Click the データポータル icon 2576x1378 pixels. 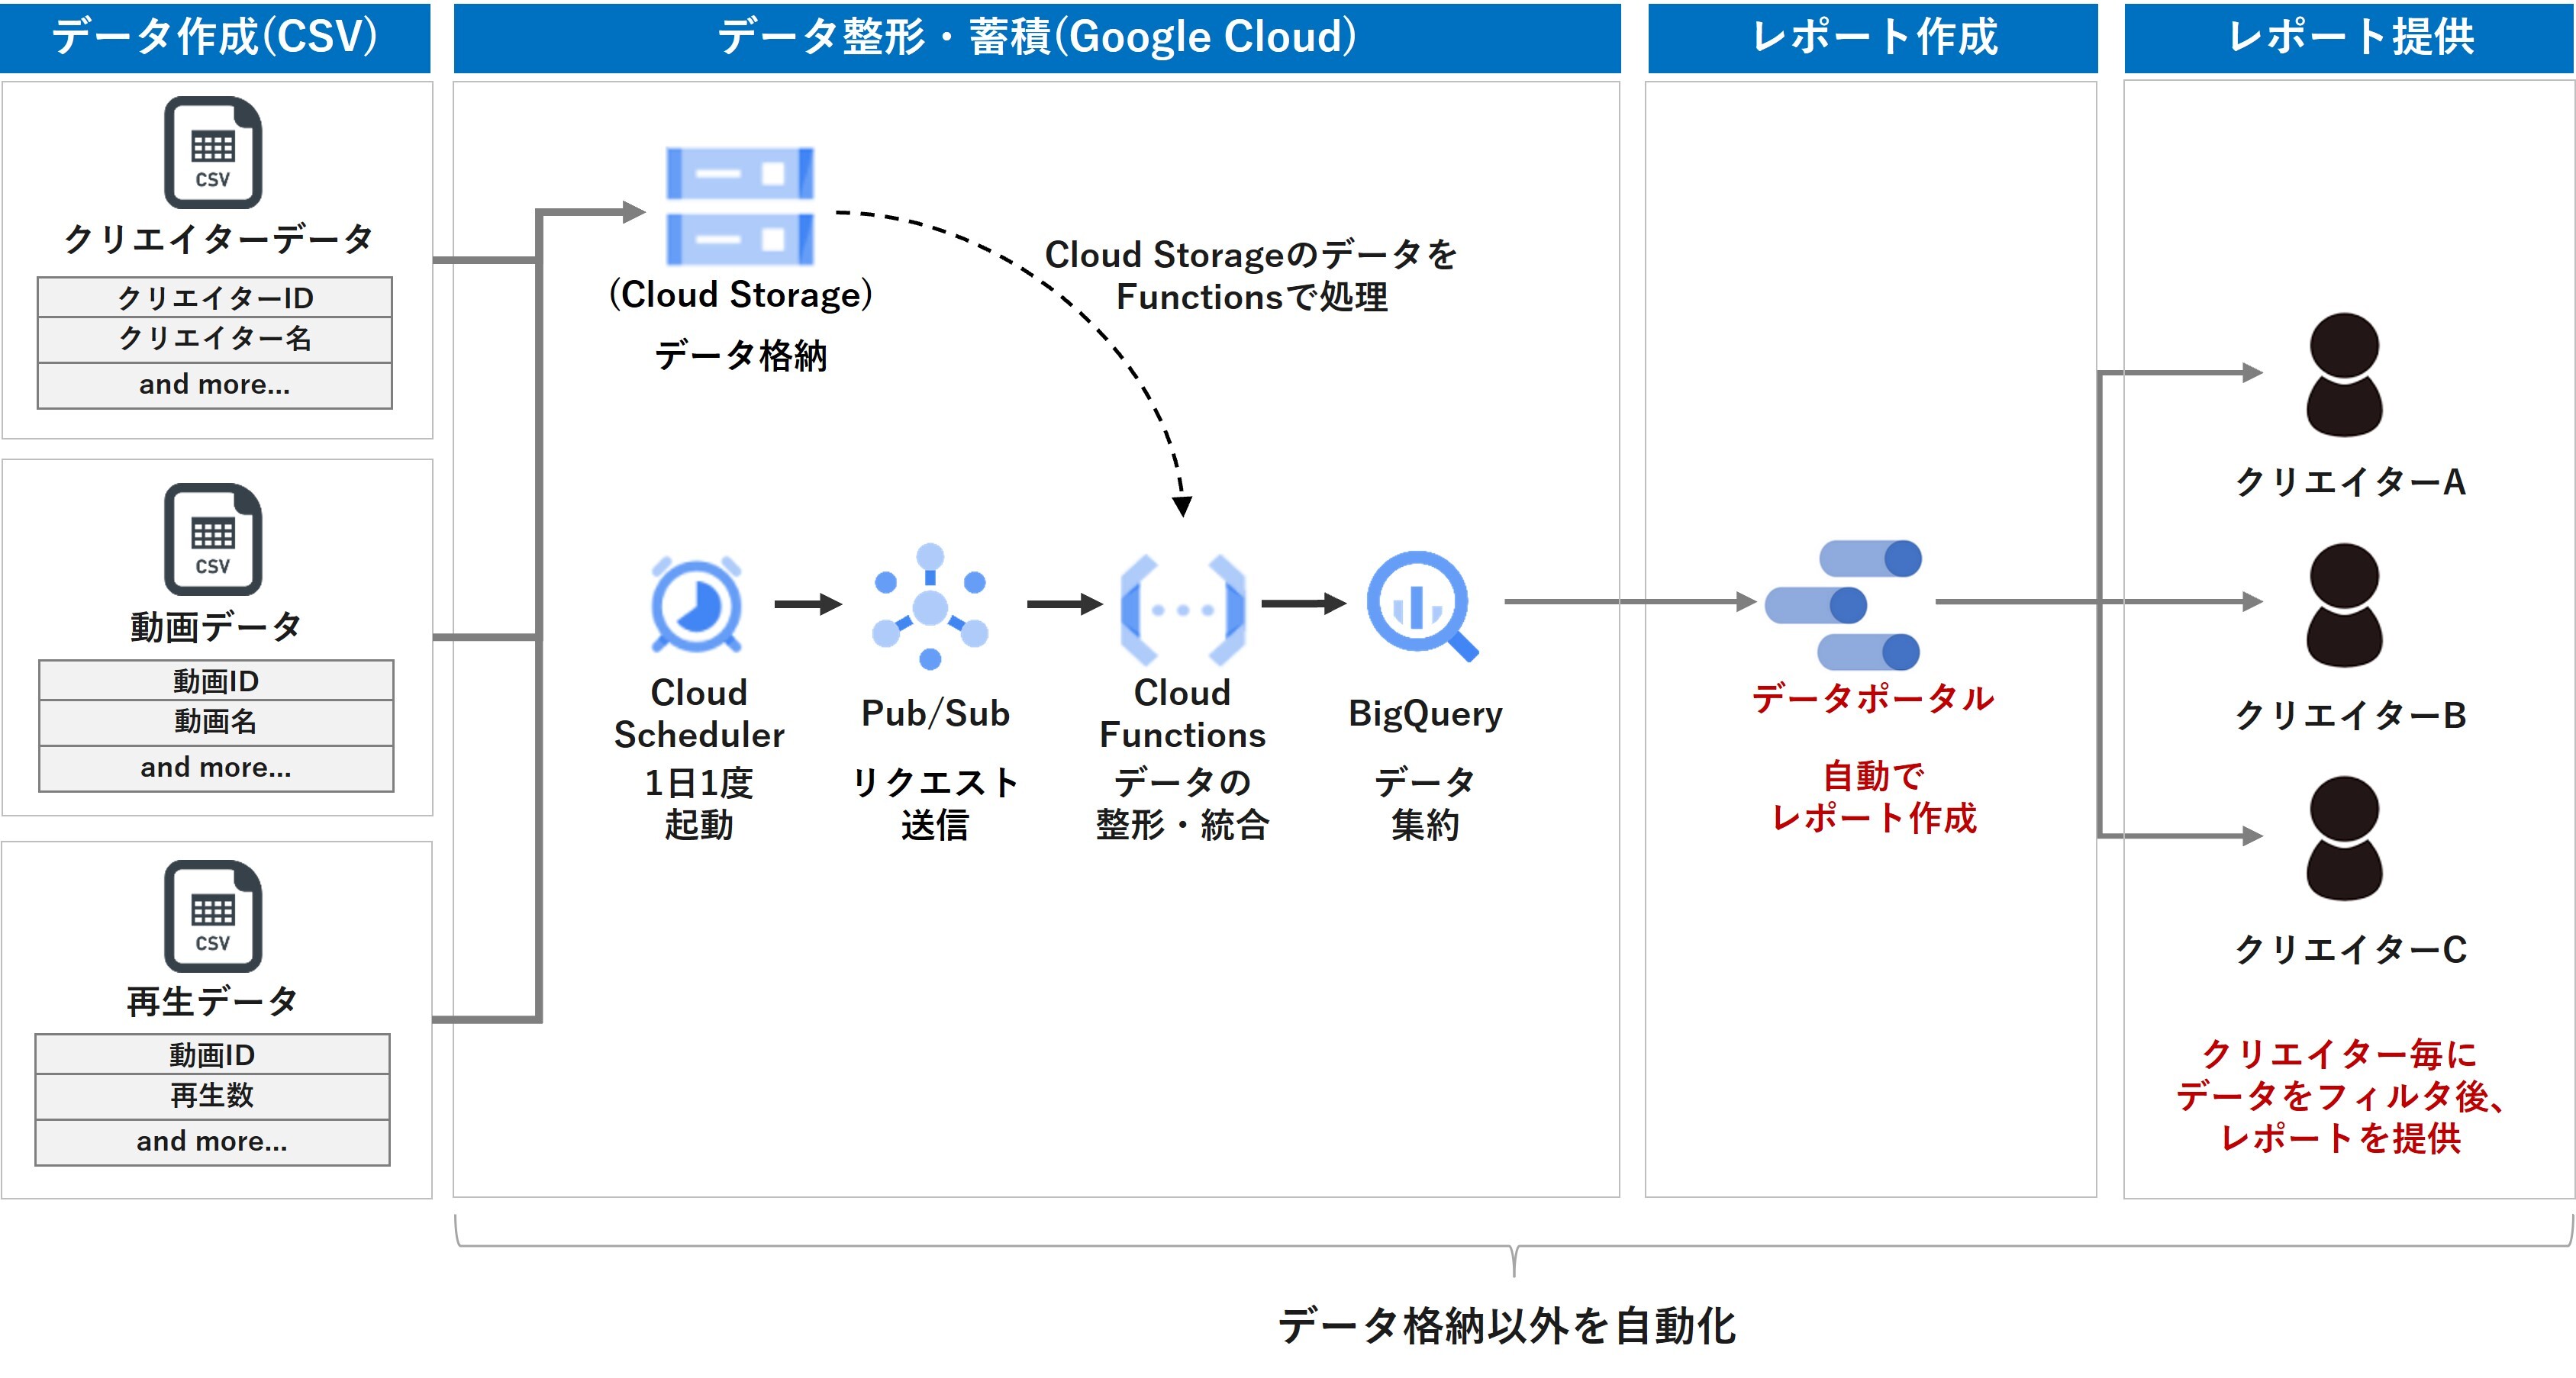[x=1844, y=605]
